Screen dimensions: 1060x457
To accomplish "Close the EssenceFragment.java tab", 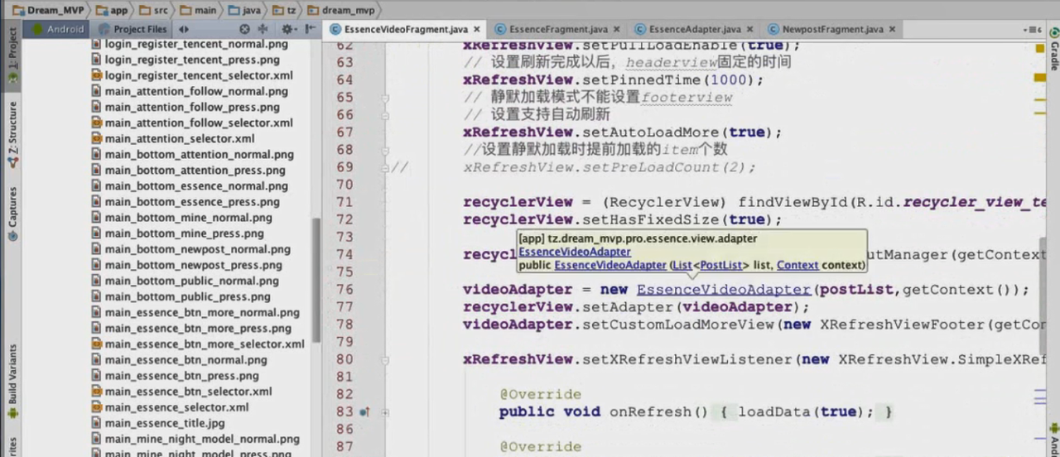I will pos(615,30).
